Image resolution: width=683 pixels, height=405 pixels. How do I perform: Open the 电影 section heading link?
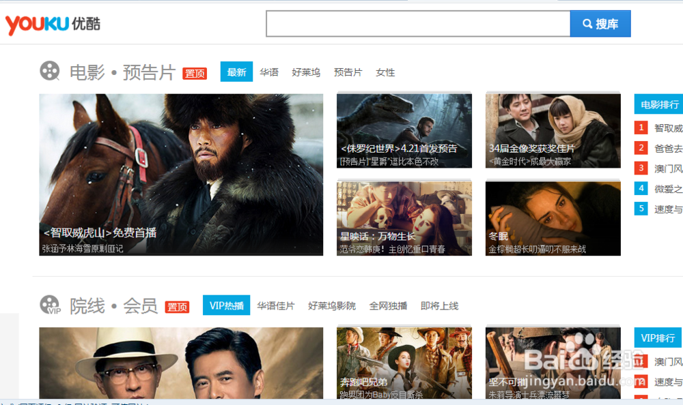[x=87, y=72]
